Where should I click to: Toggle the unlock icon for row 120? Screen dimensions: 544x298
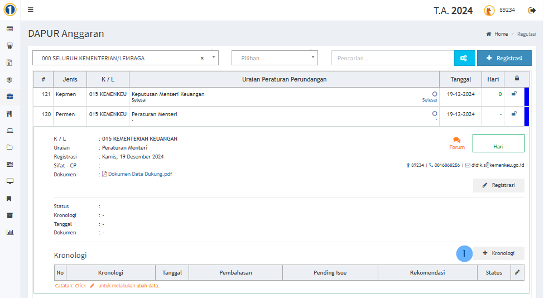(x=514, y=114)
